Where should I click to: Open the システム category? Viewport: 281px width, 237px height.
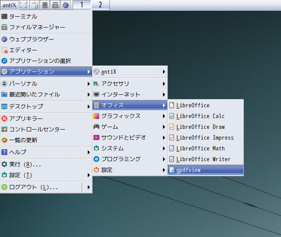click(130, 148)
